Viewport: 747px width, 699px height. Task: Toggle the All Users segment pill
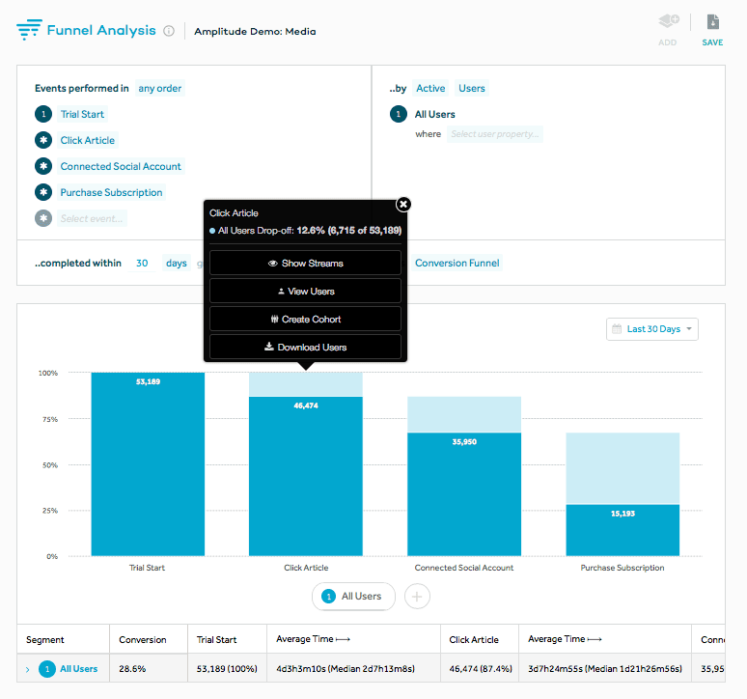[353, 597]
